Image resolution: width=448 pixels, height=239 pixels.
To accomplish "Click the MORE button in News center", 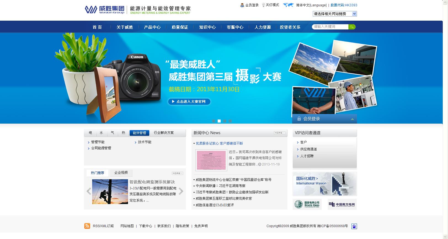I will (279, 133).
